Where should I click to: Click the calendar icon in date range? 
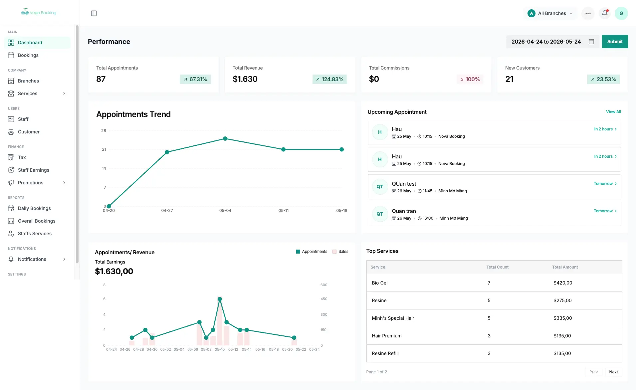click(x=591, y=42)
